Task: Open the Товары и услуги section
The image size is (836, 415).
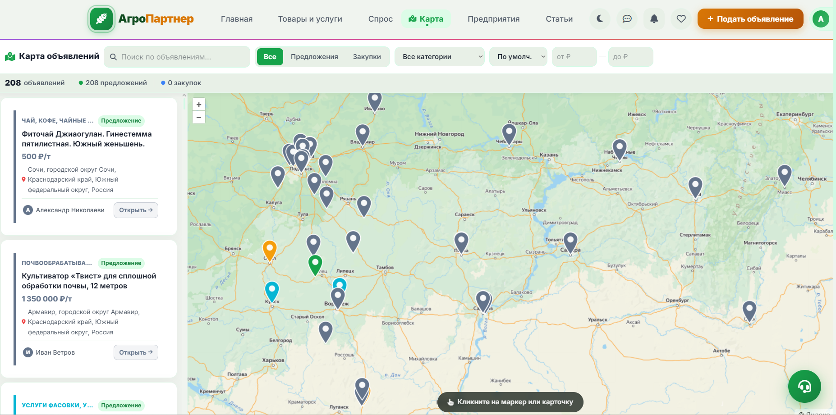Action: tap(310, 19)
